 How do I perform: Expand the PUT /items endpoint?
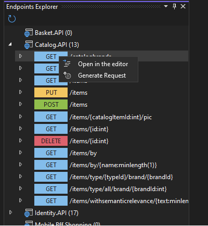(x=21, y=92)
